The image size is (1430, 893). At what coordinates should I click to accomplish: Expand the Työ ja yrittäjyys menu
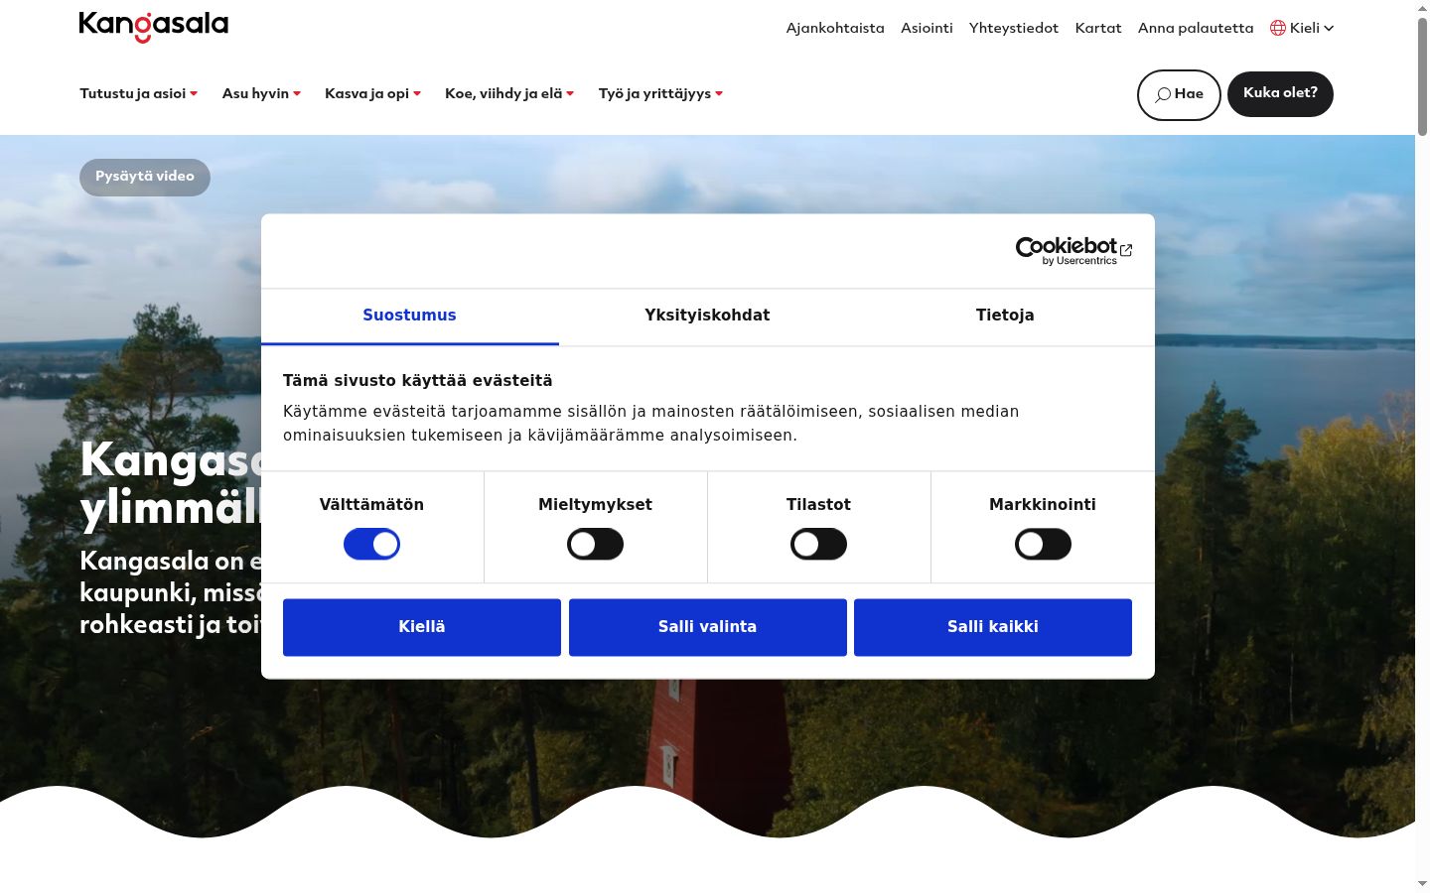pos(660,93)
